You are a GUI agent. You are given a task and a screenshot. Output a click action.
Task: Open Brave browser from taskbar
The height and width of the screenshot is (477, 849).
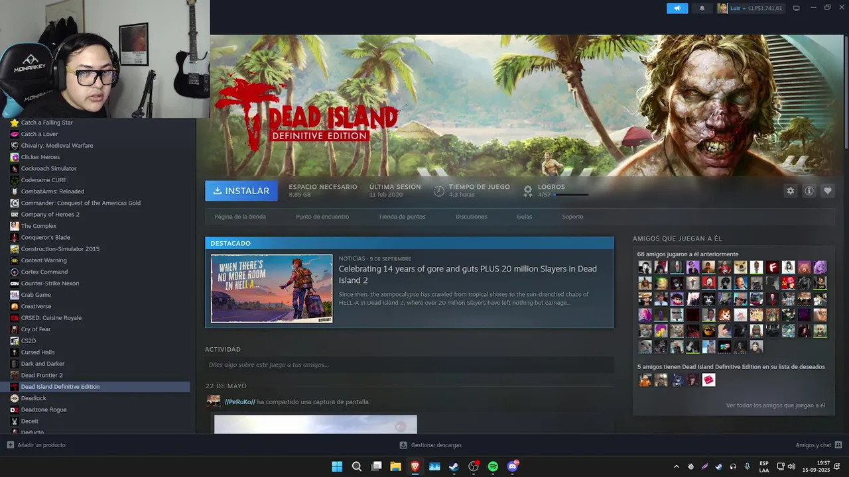(x=415, y=466)
